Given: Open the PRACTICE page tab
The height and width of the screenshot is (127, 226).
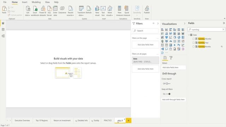Looking at the screenshot, I should click(x=108, y=121).
